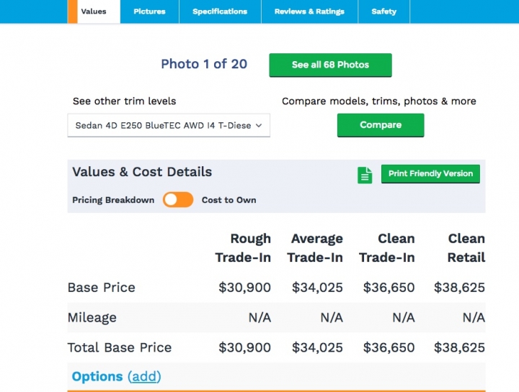Viewport: 519px width, 392px height.
Task: Click the Photo 1 of 20 text
Action: point(204,64)
